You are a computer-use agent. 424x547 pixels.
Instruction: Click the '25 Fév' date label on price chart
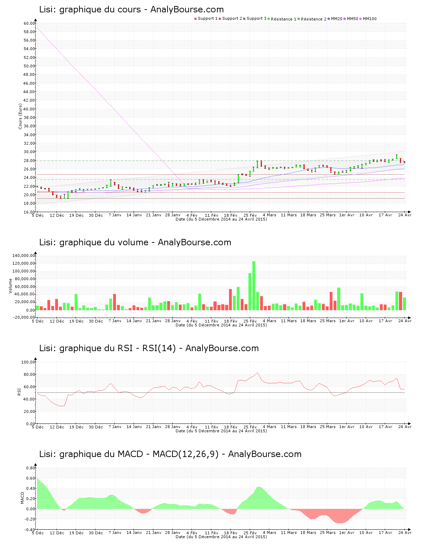tap(250, 215)
